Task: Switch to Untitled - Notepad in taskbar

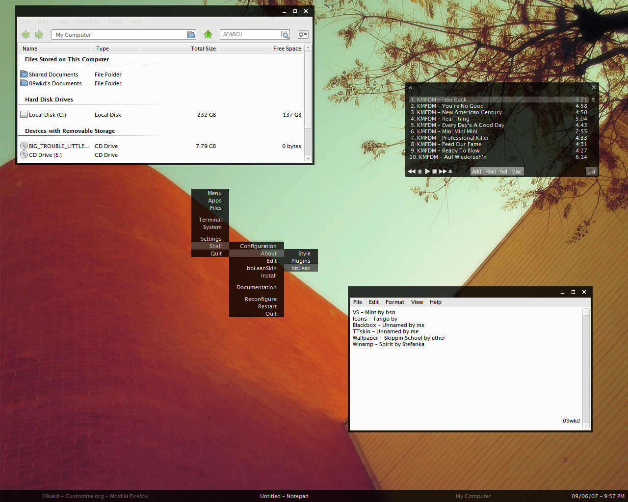Action: 285,496
